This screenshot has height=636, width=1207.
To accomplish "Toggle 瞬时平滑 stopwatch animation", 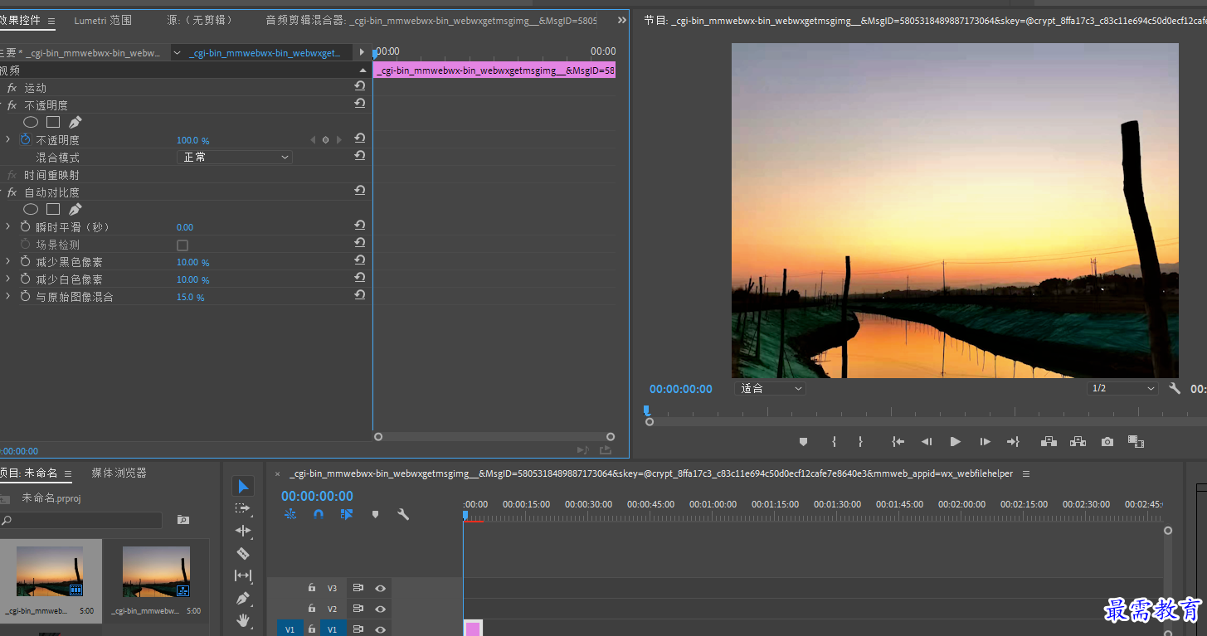I will (25, 226).
